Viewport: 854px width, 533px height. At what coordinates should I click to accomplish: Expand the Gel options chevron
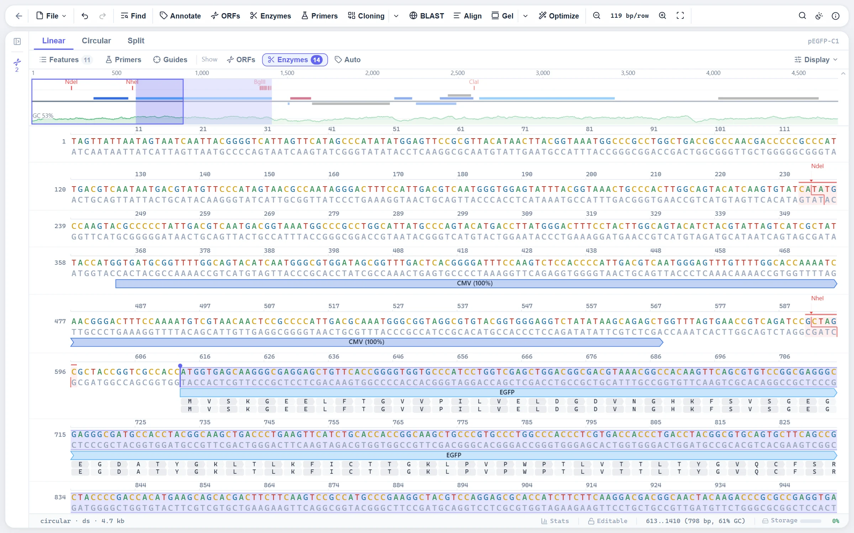(x=526, y=16)
